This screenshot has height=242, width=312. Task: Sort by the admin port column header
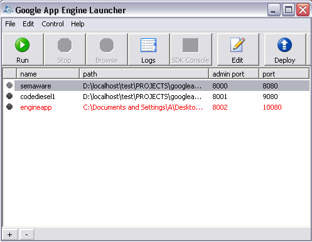(x=234, y=74)
